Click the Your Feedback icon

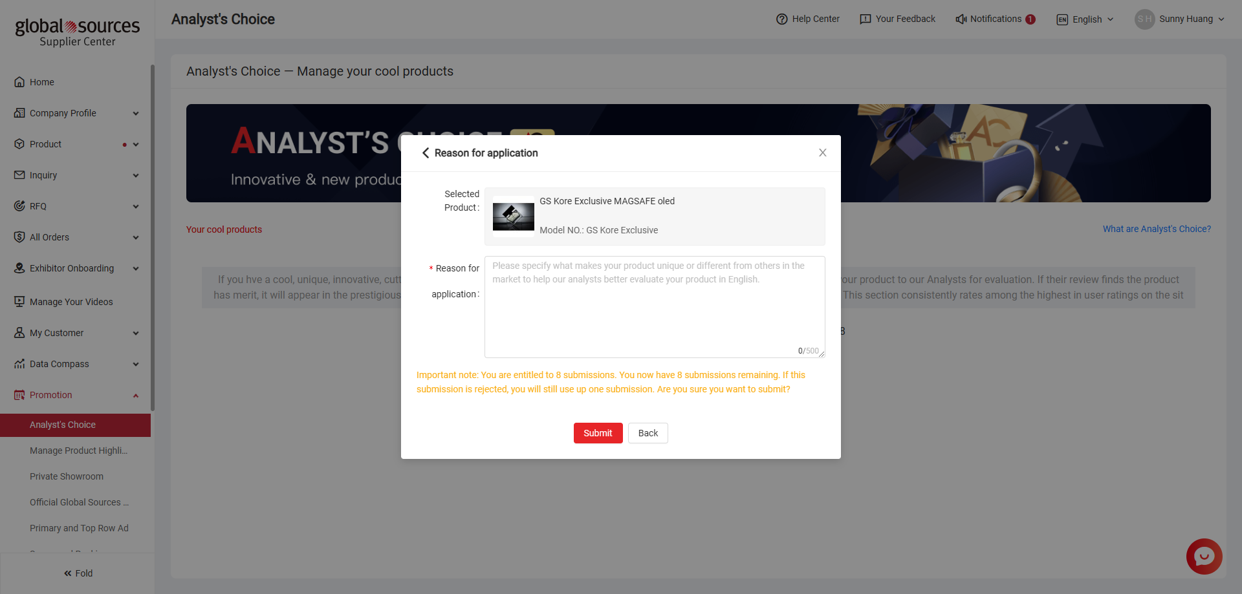pos(865,19)
